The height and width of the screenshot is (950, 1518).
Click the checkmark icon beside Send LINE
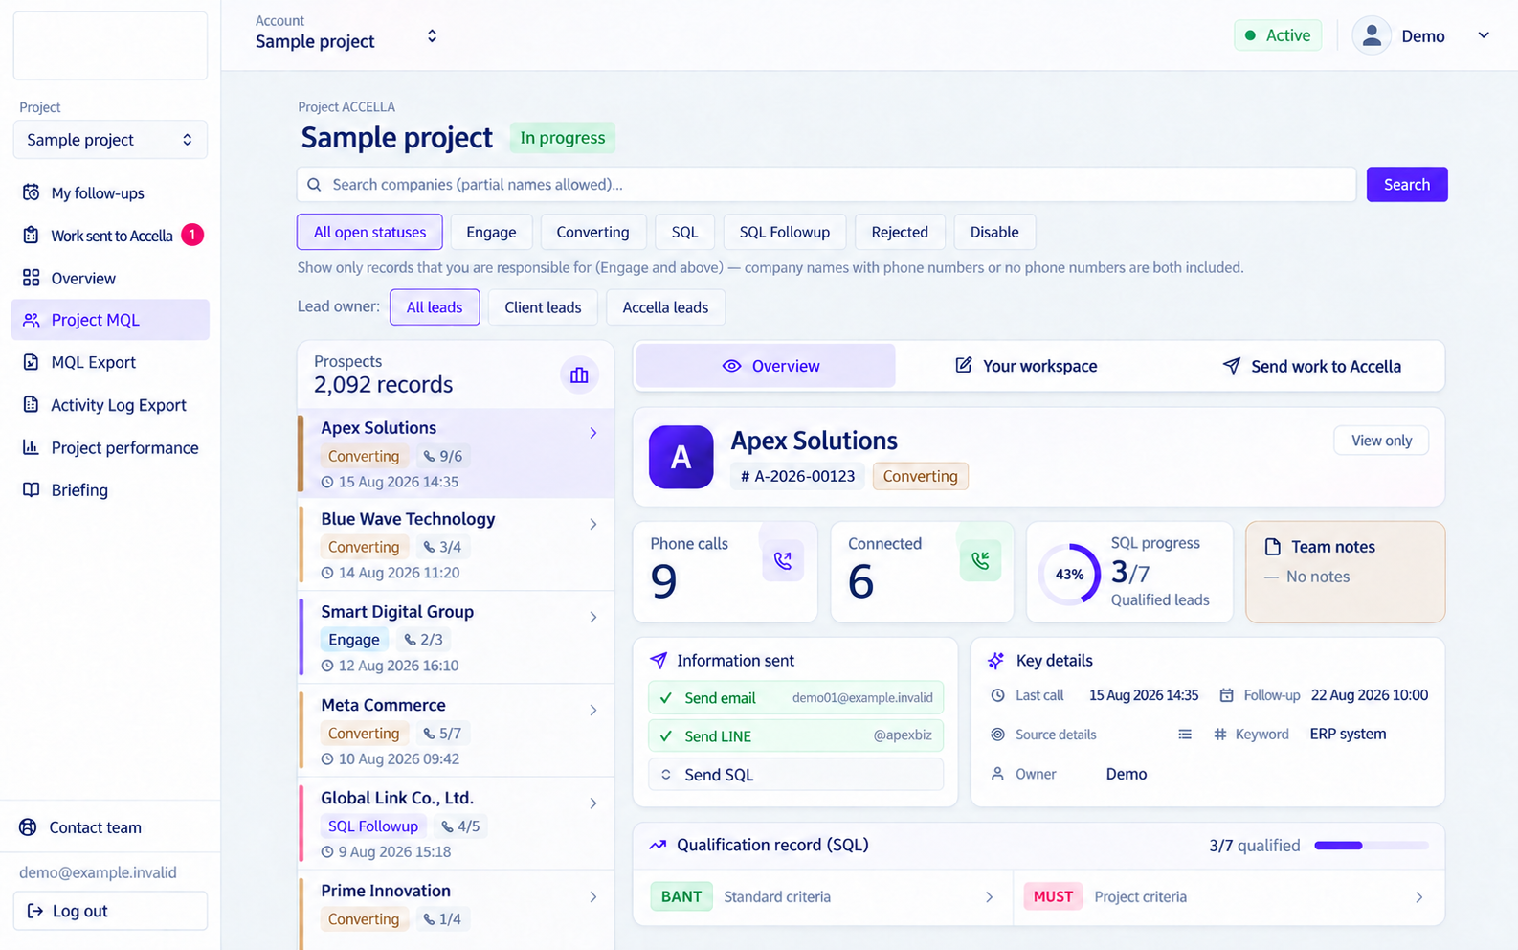point(666,736)
